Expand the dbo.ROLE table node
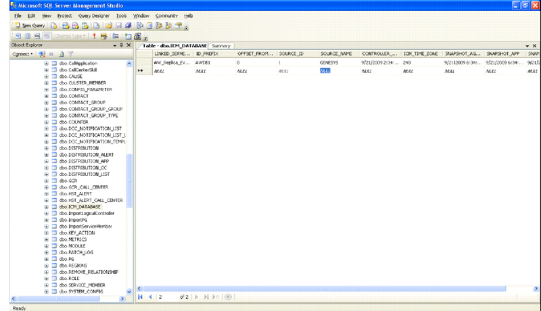This screenshot has height=311, width=541. pyautogui.click(x=47, y=278)
